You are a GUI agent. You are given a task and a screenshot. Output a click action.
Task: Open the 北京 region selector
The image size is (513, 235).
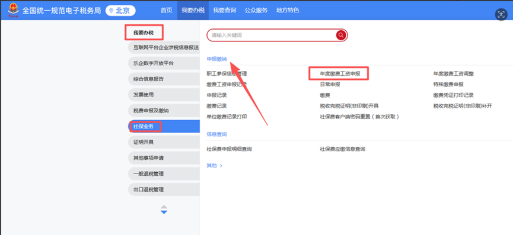coord(120,11)
